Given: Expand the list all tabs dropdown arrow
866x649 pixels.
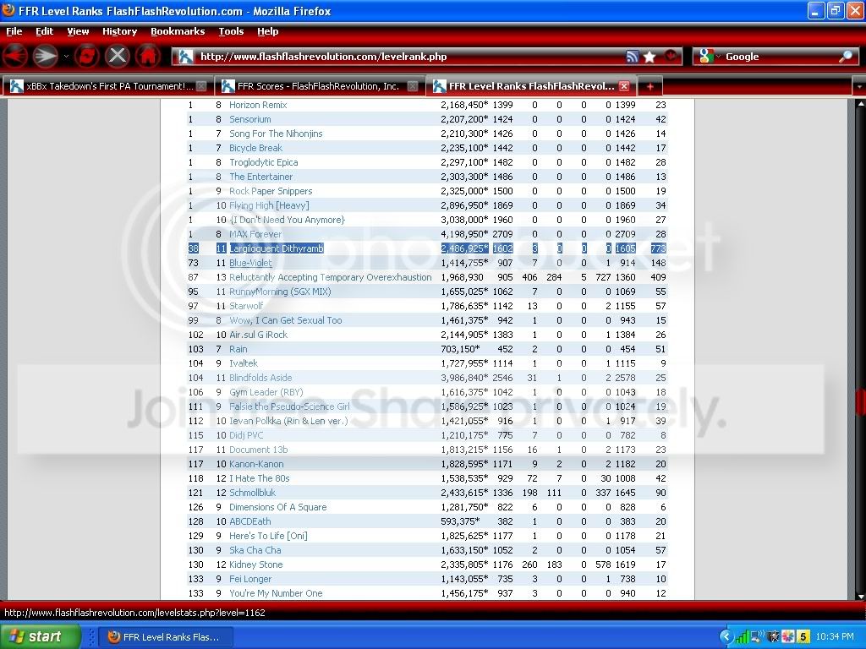Looking at the screenshot, I should click(858, 86).
